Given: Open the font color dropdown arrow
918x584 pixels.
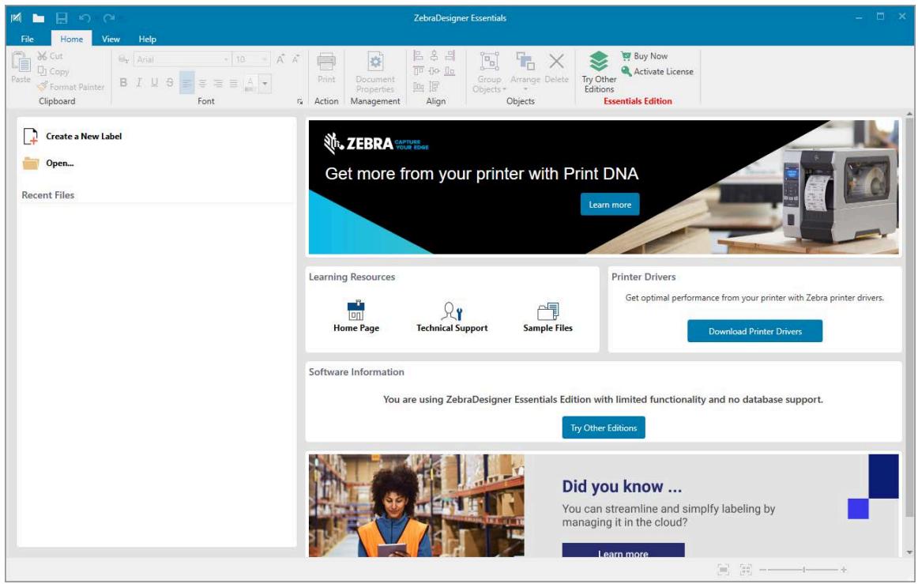Looking at the screenshot, I should [x=265, y=83].
